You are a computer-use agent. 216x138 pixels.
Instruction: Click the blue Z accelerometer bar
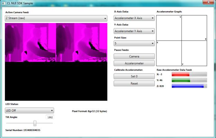point(189,86)
